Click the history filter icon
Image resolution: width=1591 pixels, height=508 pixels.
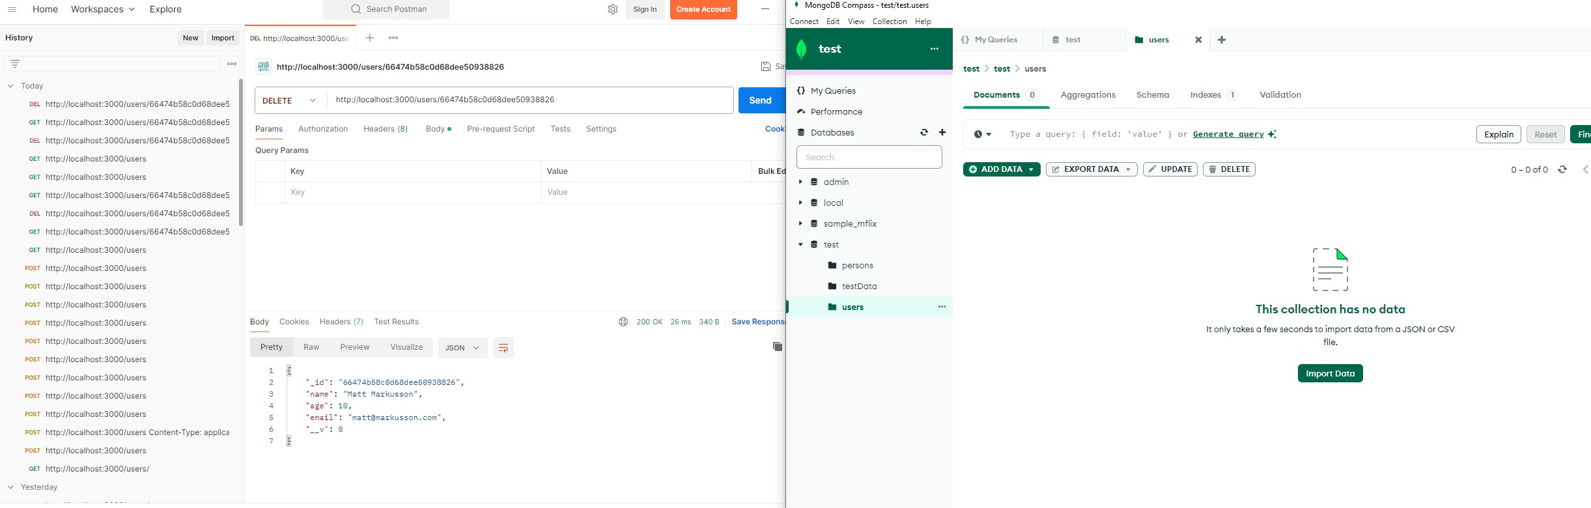coord(15,64)
